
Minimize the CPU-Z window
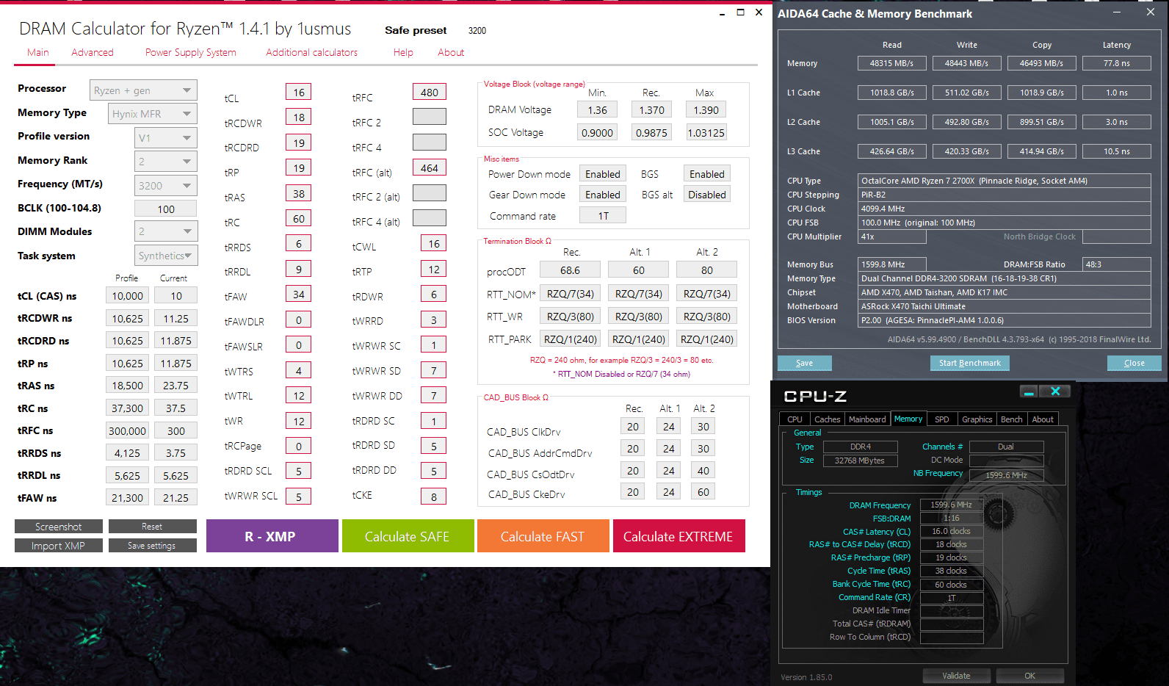click(x=1029, y=391)
